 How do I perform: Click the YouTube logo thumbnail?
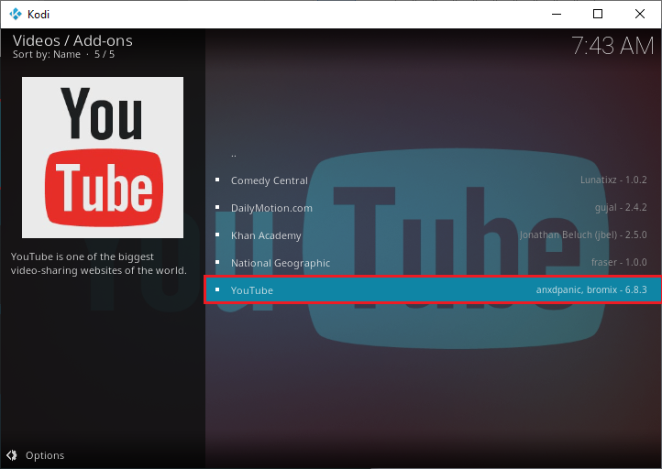[x=103, y=158]
